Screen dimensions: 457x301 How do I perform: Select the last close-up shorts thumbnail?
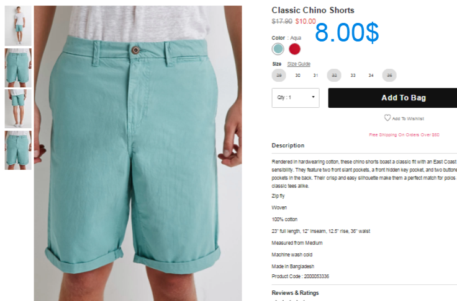(18, 150)
